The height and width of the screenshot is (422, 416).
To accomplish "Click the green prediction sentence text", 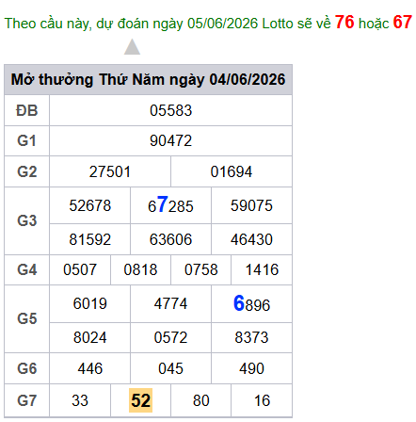I will point(208,23).
